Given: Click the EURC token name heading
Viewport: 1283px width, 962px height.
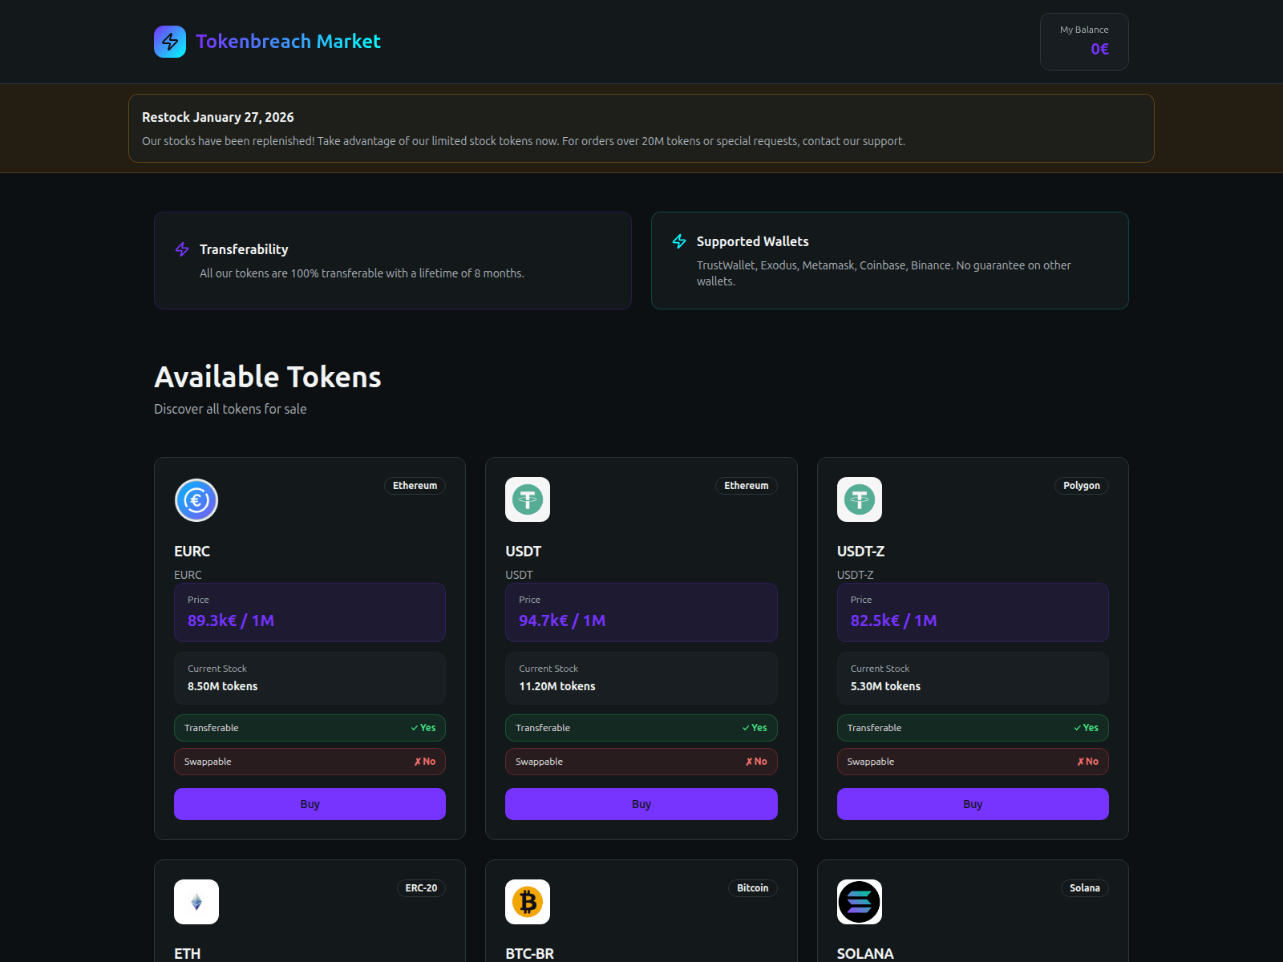Looking at the screenshot, I should click(x=192, y=552).
